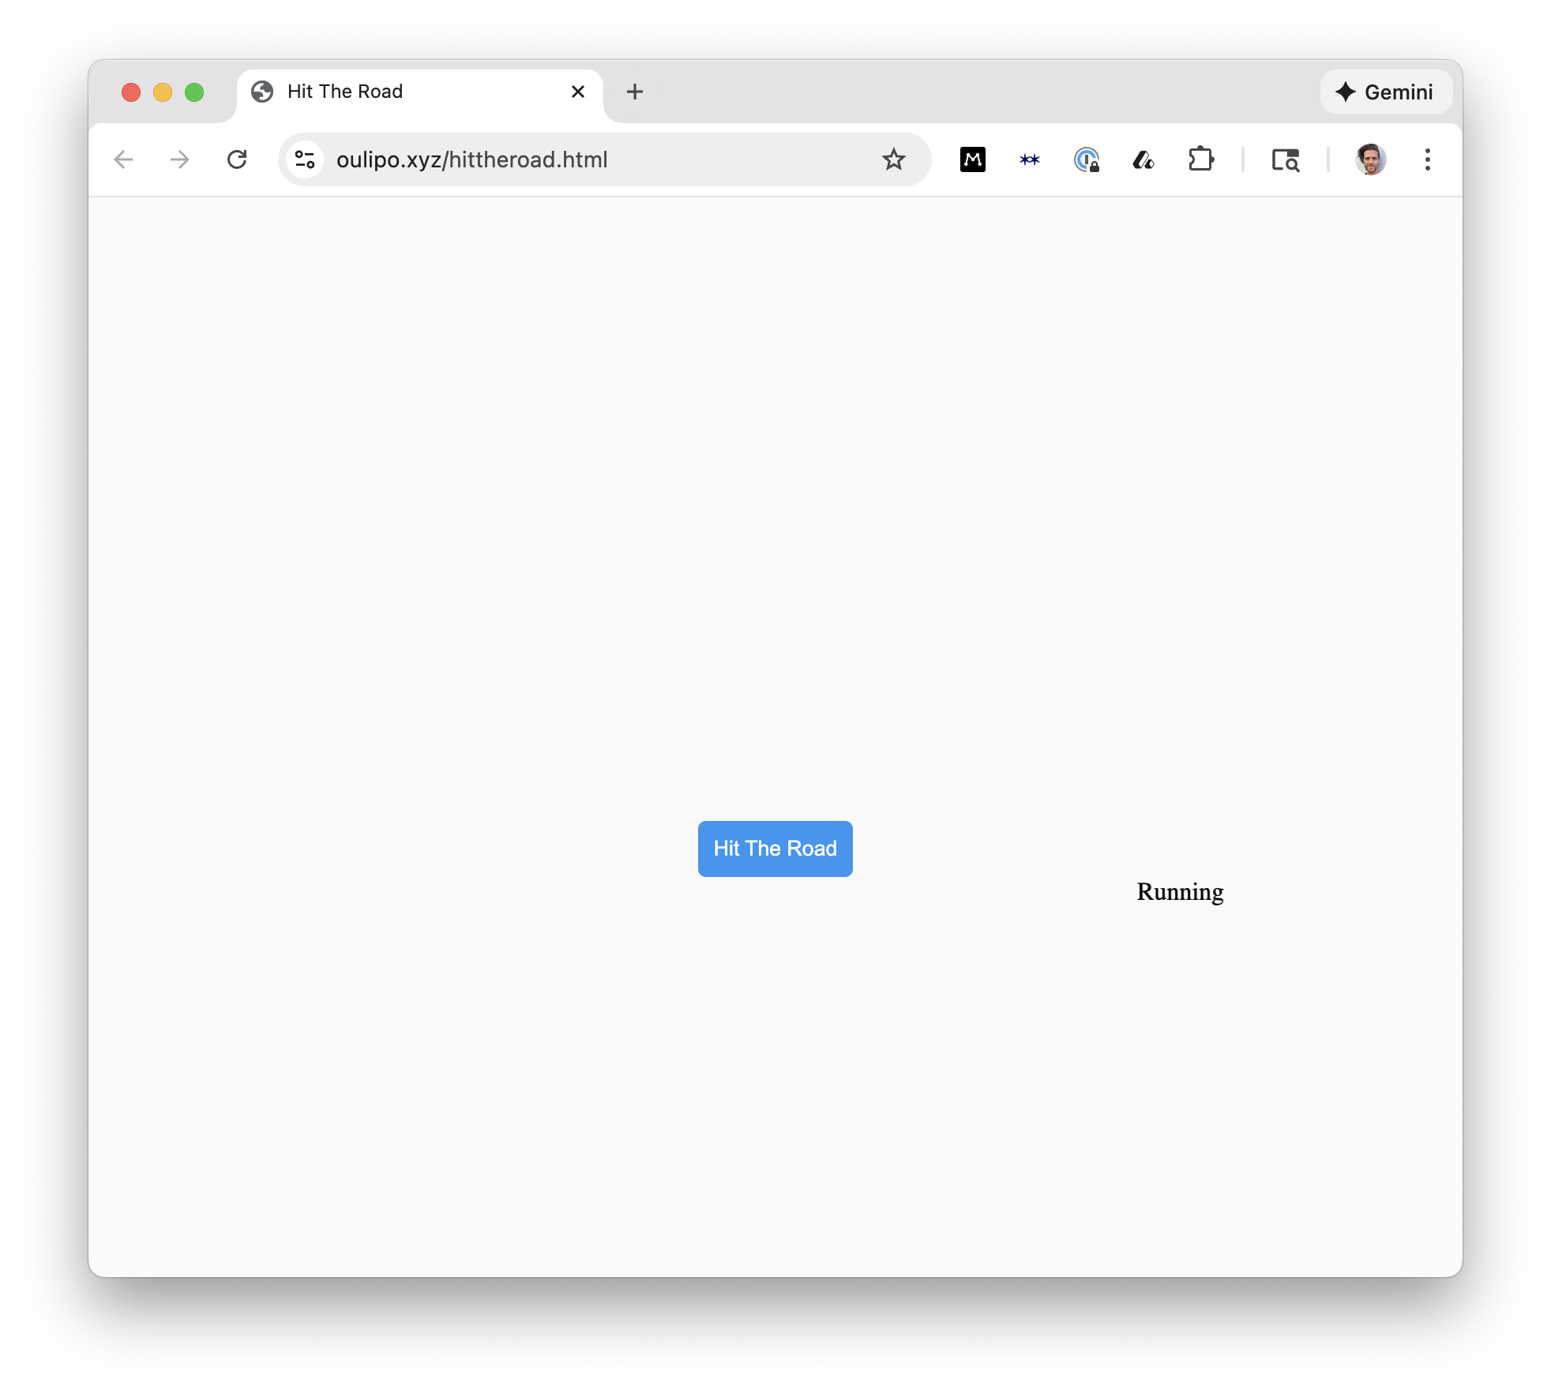Click the blue Hit The Road button

pyautogui.click(x=775, y=849)
